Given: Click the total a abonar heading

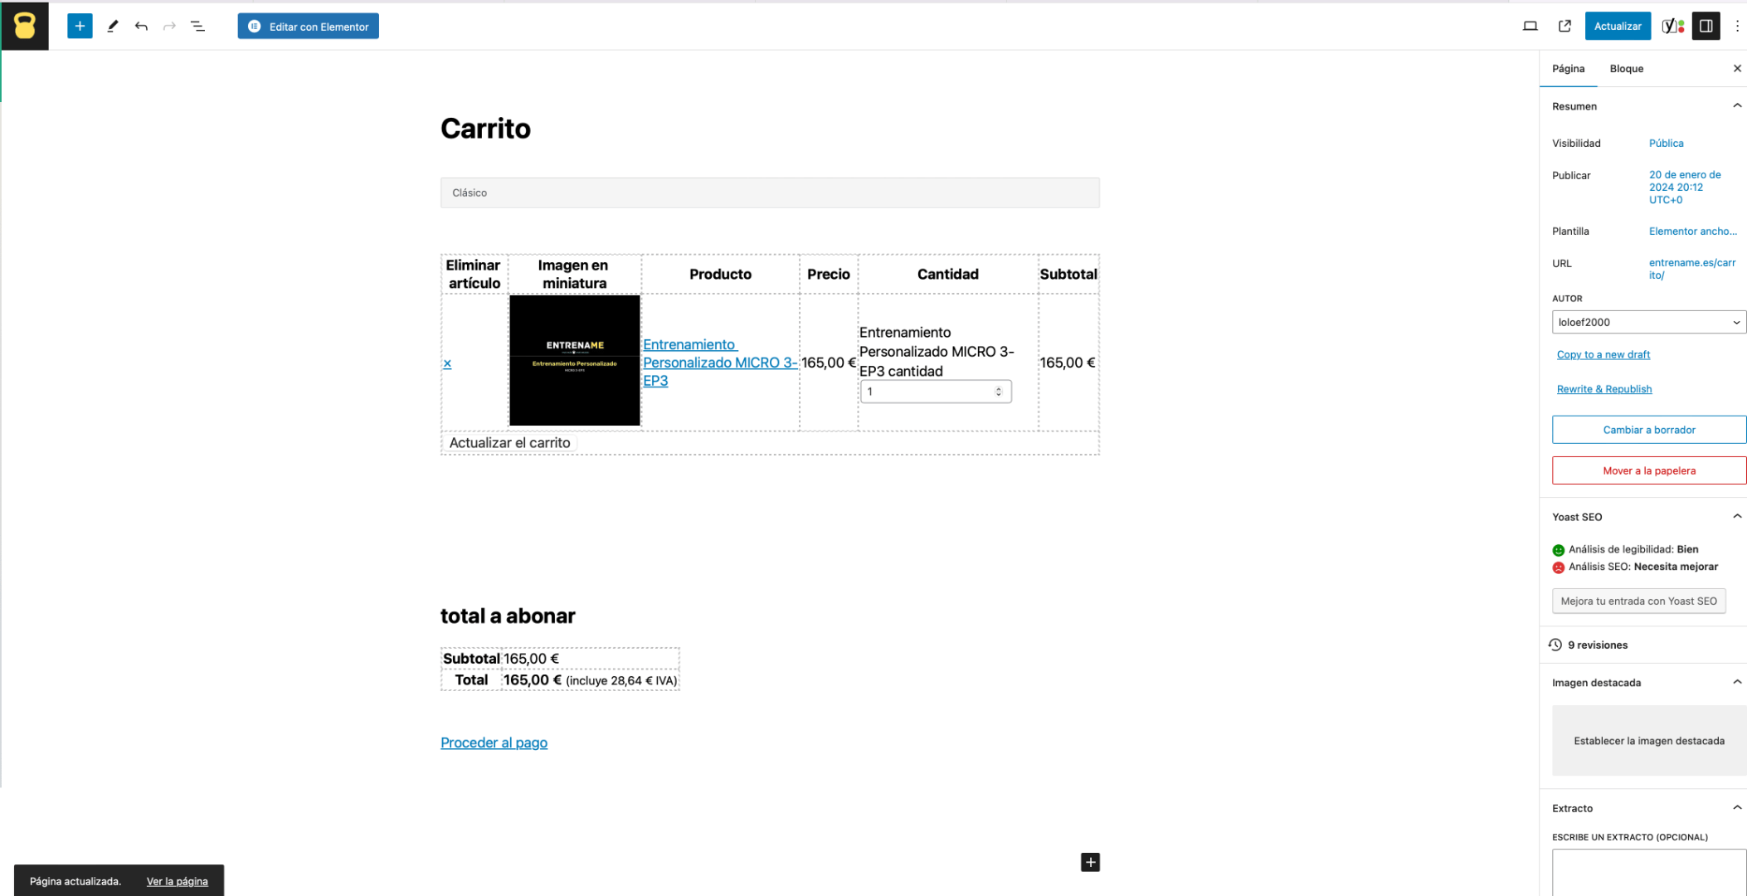Looking at the screenshot, I should point(508,616).
